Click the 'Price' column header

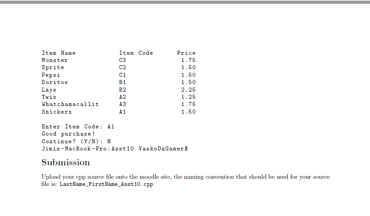tap(186, 53)
